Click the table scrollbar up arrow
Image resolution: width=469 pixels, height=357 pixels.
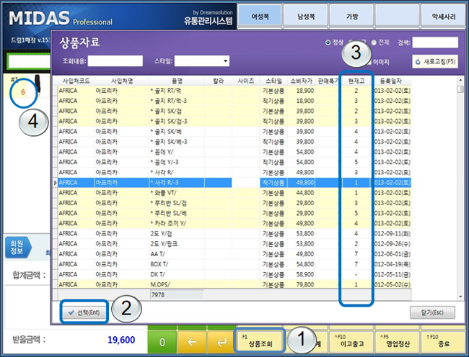pyautogui.click(x=460, y=80)
